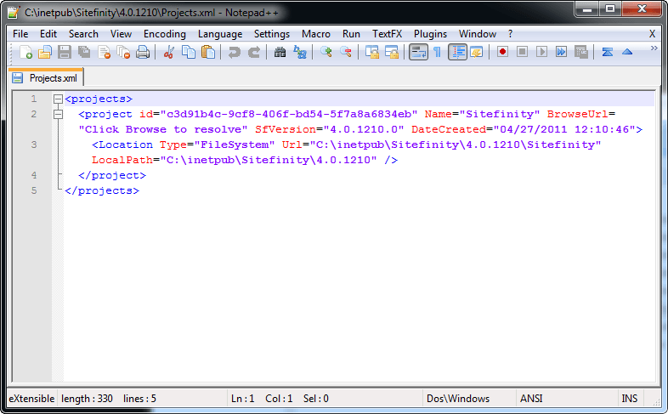668x414 pixels.
Task: Click the Cut scissors icon
Action: [x=168, y=53]
